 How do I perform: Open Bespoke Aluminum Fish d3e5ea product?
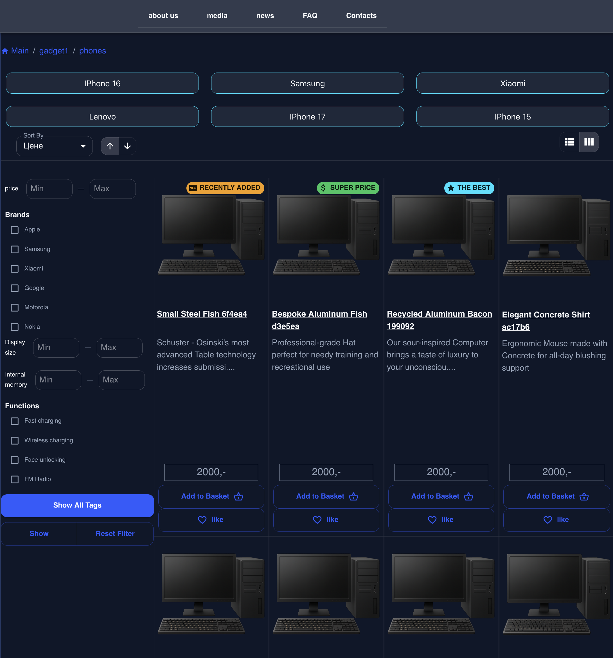(x=319, y=320)
